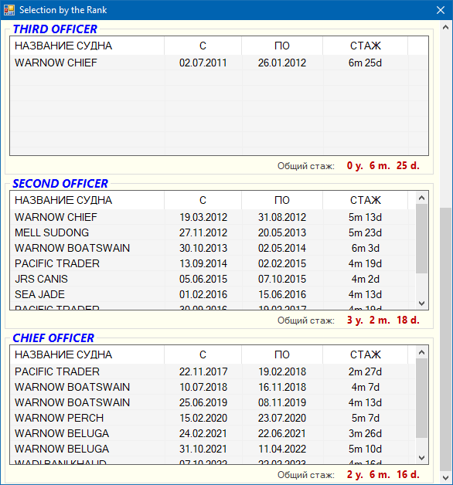Click the app icon in title bar
The image size is (453, 485).
coord(9,10)
